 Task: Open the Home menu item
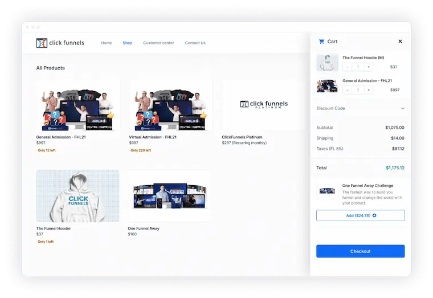point(107,43)
